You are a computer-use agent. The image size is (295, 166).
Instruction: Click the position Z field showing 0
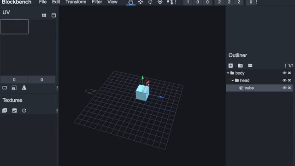tap(207, 2)
